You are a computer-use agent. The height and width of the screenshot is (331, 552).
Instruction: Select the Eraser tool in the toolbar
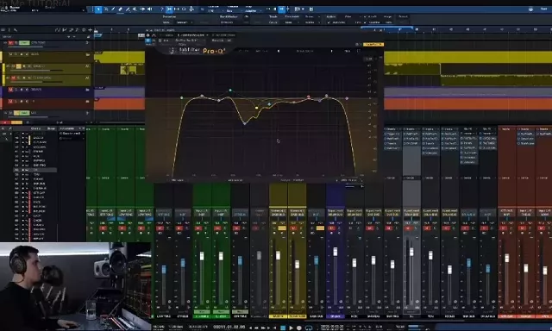pyautogui.click(x=121, y=9)
